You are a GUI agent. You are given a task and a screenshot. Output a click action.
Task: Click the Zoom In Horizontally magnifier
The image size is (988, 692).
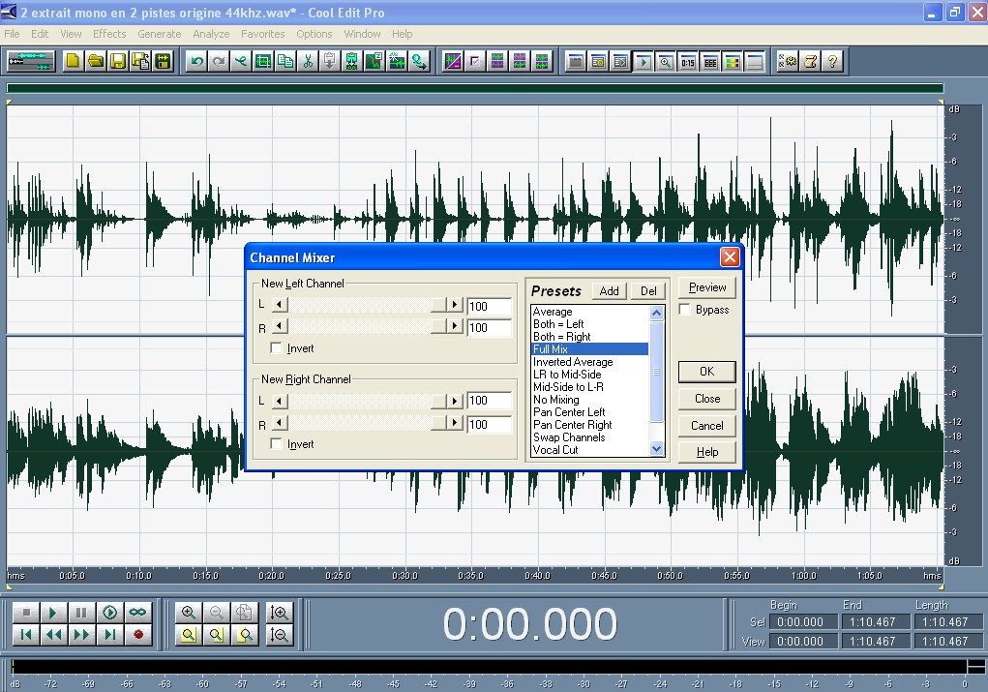[x=189, y=613]
